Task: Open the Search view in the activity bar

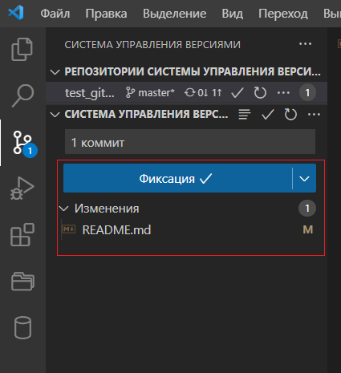Action: tap(22, 95)
